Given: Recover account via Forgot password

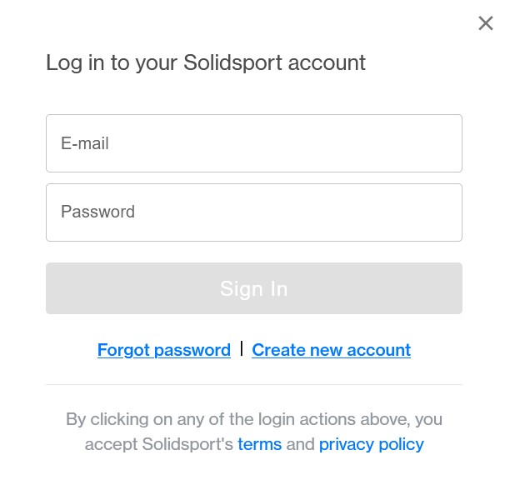Looking at the screenshot, I should (x=164, y=350).
